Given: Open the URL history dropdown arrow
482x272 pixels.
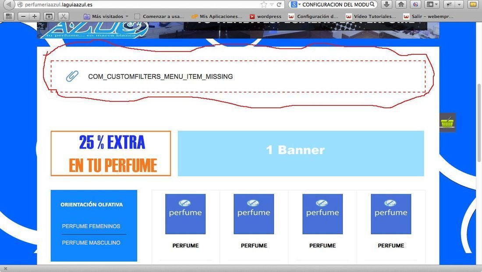Looking at the screenshot, I should [x=272, y=5].
